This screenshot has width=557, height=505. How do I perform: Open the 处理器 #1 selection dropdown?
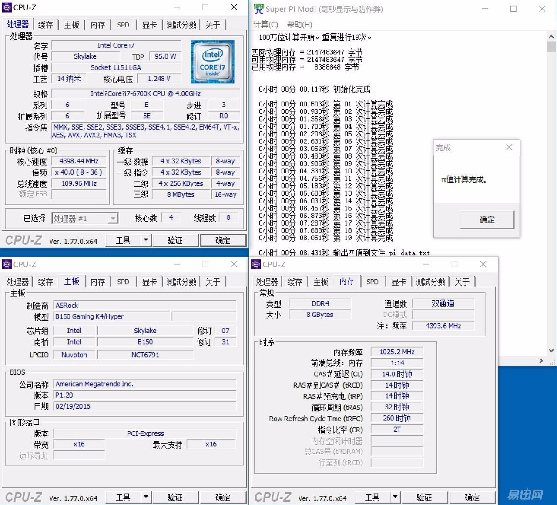[x=113, y=218]
